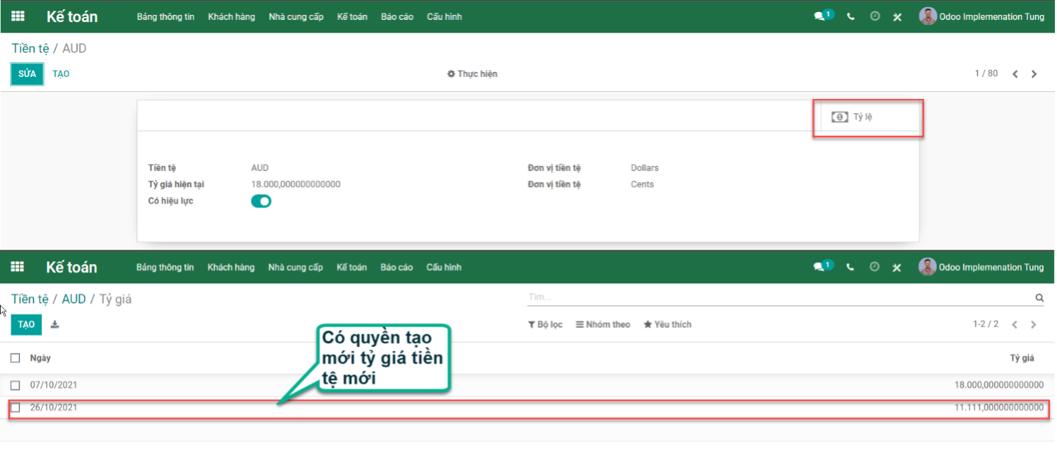The height and width of the screenshot is (454, 1057).
Task: Tick checkbox for row 07/10/2021
Action: click(16, 385)
